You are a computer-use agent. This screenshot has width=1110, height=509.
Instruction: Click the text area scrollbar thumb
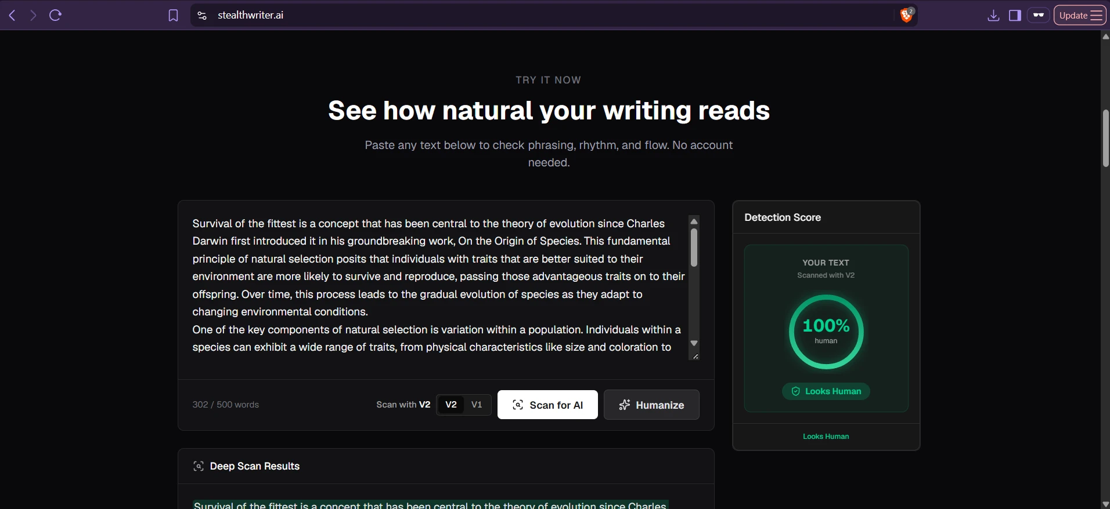[x=694, y=248]
